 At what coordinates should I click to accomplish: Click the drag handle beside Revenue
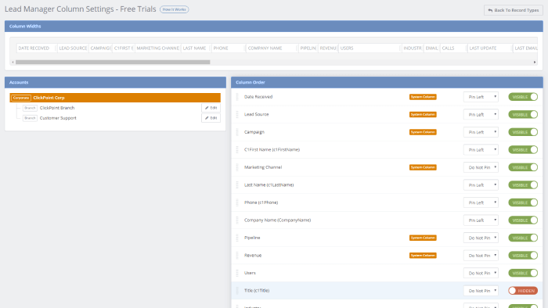coord(237,256)
